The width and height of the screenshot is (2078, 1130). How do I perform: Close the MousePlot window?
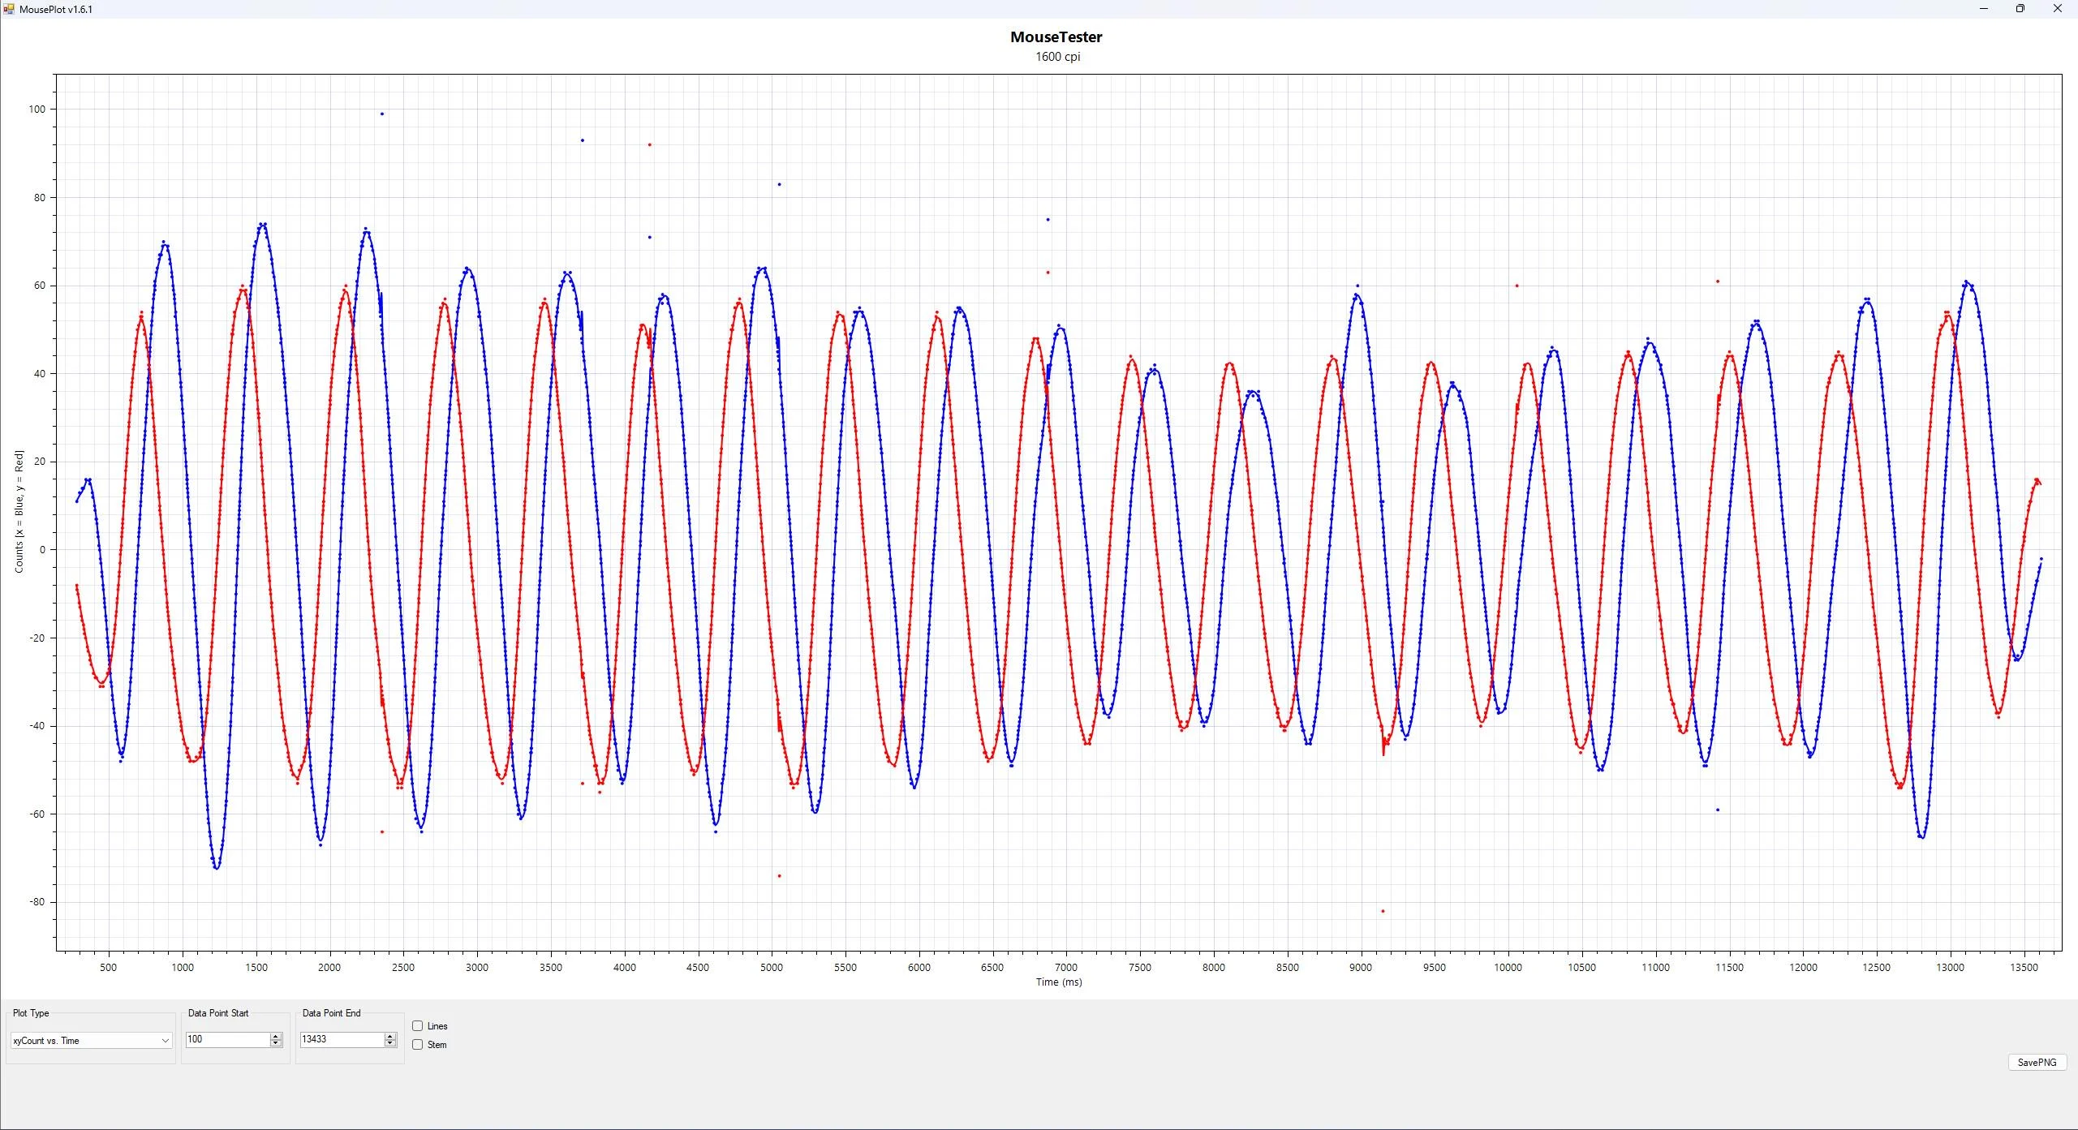2058,9
